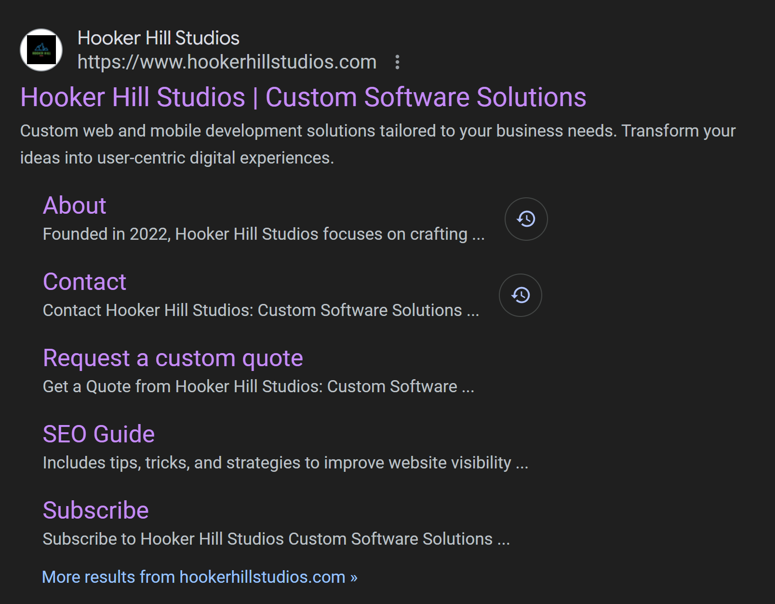Open the Request a custom quote link
Viewport: 775px width, 604px height.
pyautogui.click(x=173, y=358)
